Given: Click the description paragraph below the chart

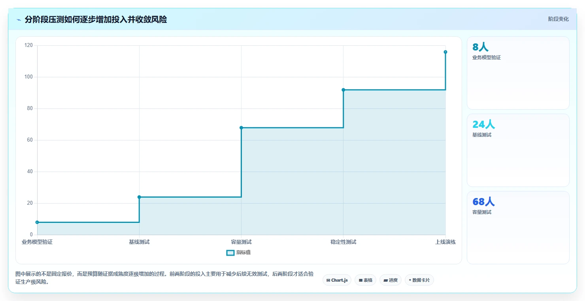Looking at the screenshot, I should pos(164,278).
